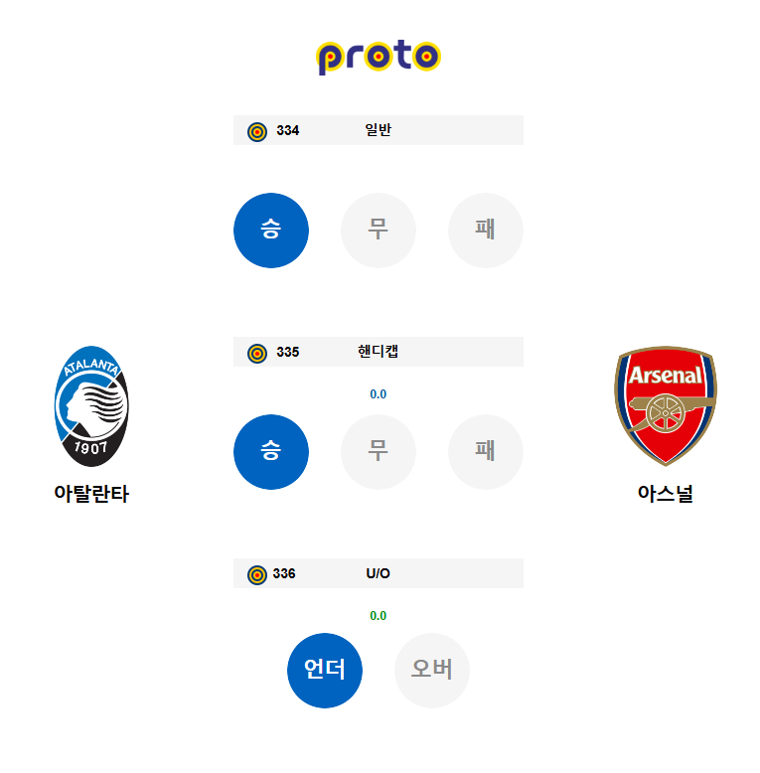Select 패 in the 일반 section
Viewport: 760px width, 773px height.
click(486, 231)
